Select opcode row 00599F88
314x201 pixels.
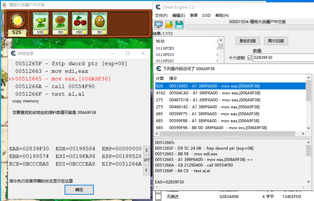click(x=230, y=121)
